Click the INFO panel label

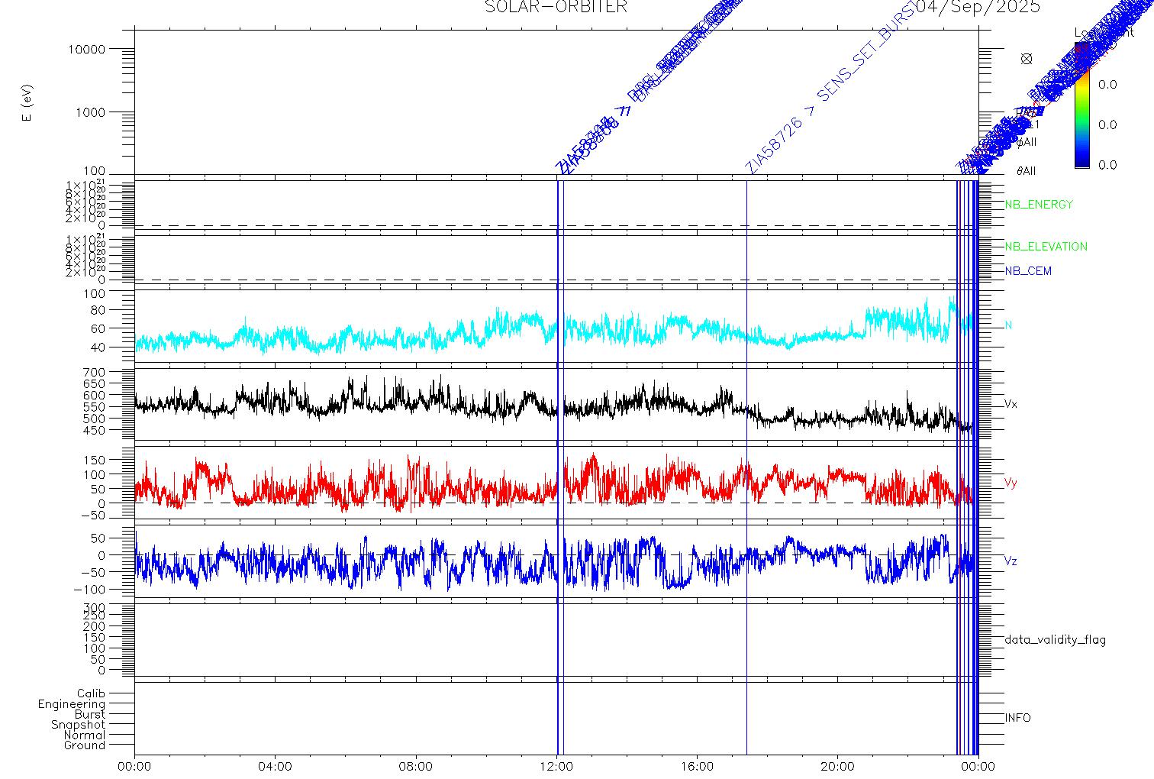click(x=1017, y=718)
